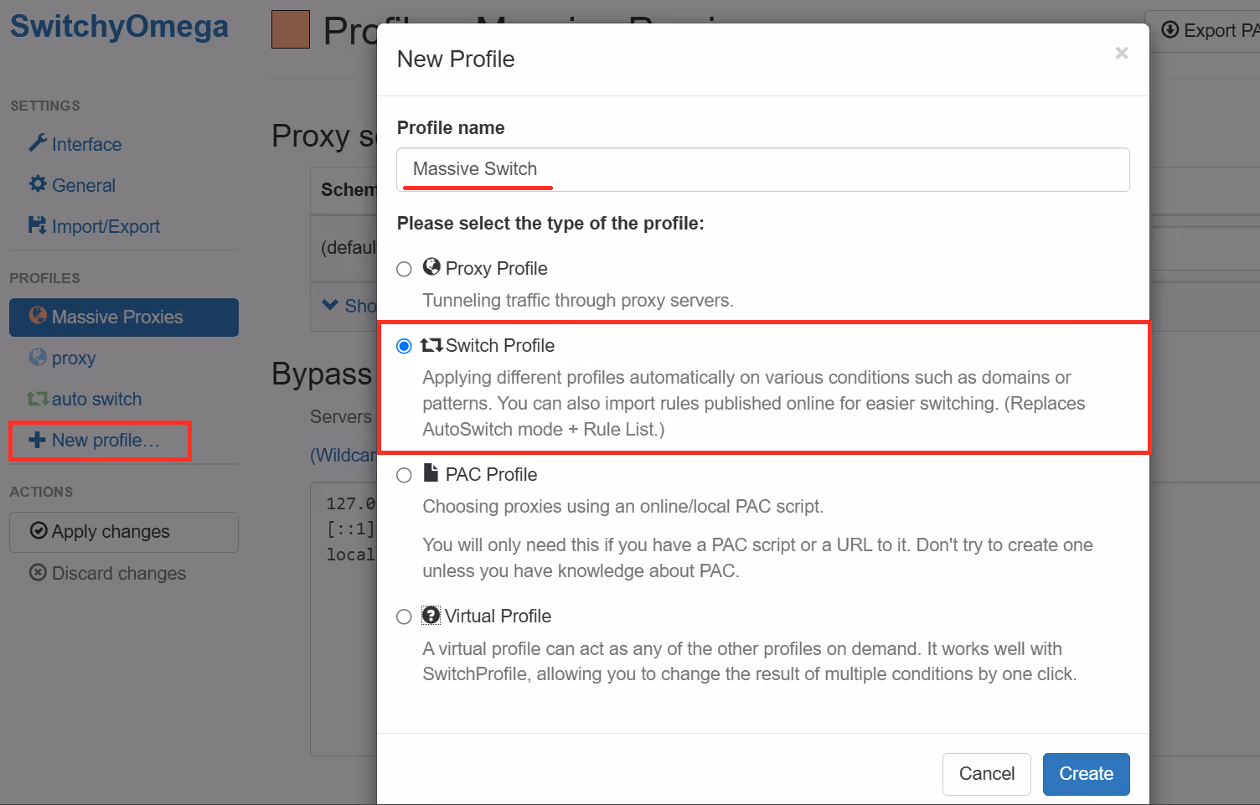Click the globe icon beside proxy profile
This screenshot has height=805, width=1260.
38,357
